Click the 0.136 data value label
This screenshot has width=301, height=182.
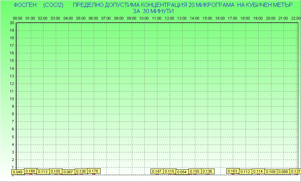coord(207,171)
